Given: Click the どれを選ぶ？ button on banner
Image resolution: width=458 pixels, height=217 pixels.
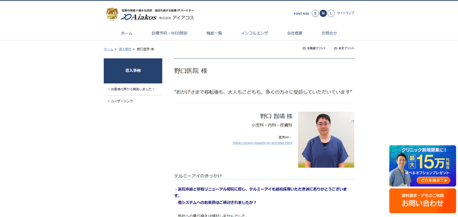Looking at the screenshot, I should click(433, 180).
